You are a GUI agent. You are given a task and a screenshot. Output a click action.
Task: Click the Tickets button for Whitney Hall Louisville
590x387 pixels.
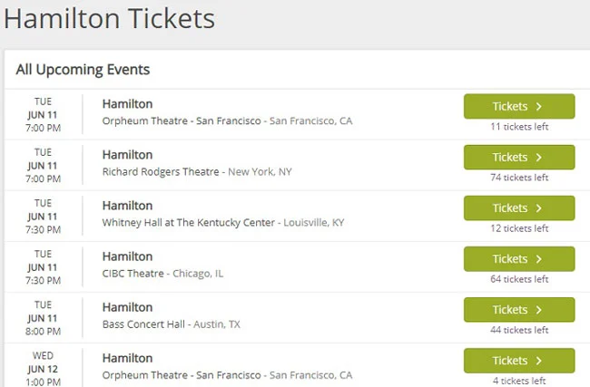[x=519, y=208]
